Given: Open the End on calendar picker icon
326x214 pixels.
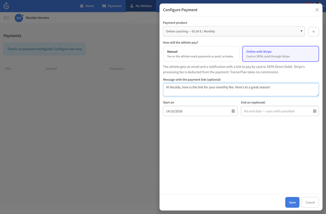Looking at the screenshot, I should click(315, 111).
